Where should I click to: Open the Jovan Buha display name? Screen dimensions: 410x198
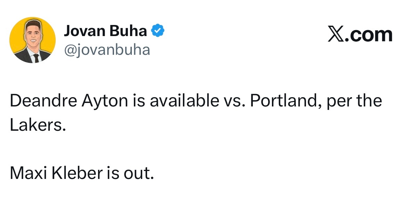[105, 32]
